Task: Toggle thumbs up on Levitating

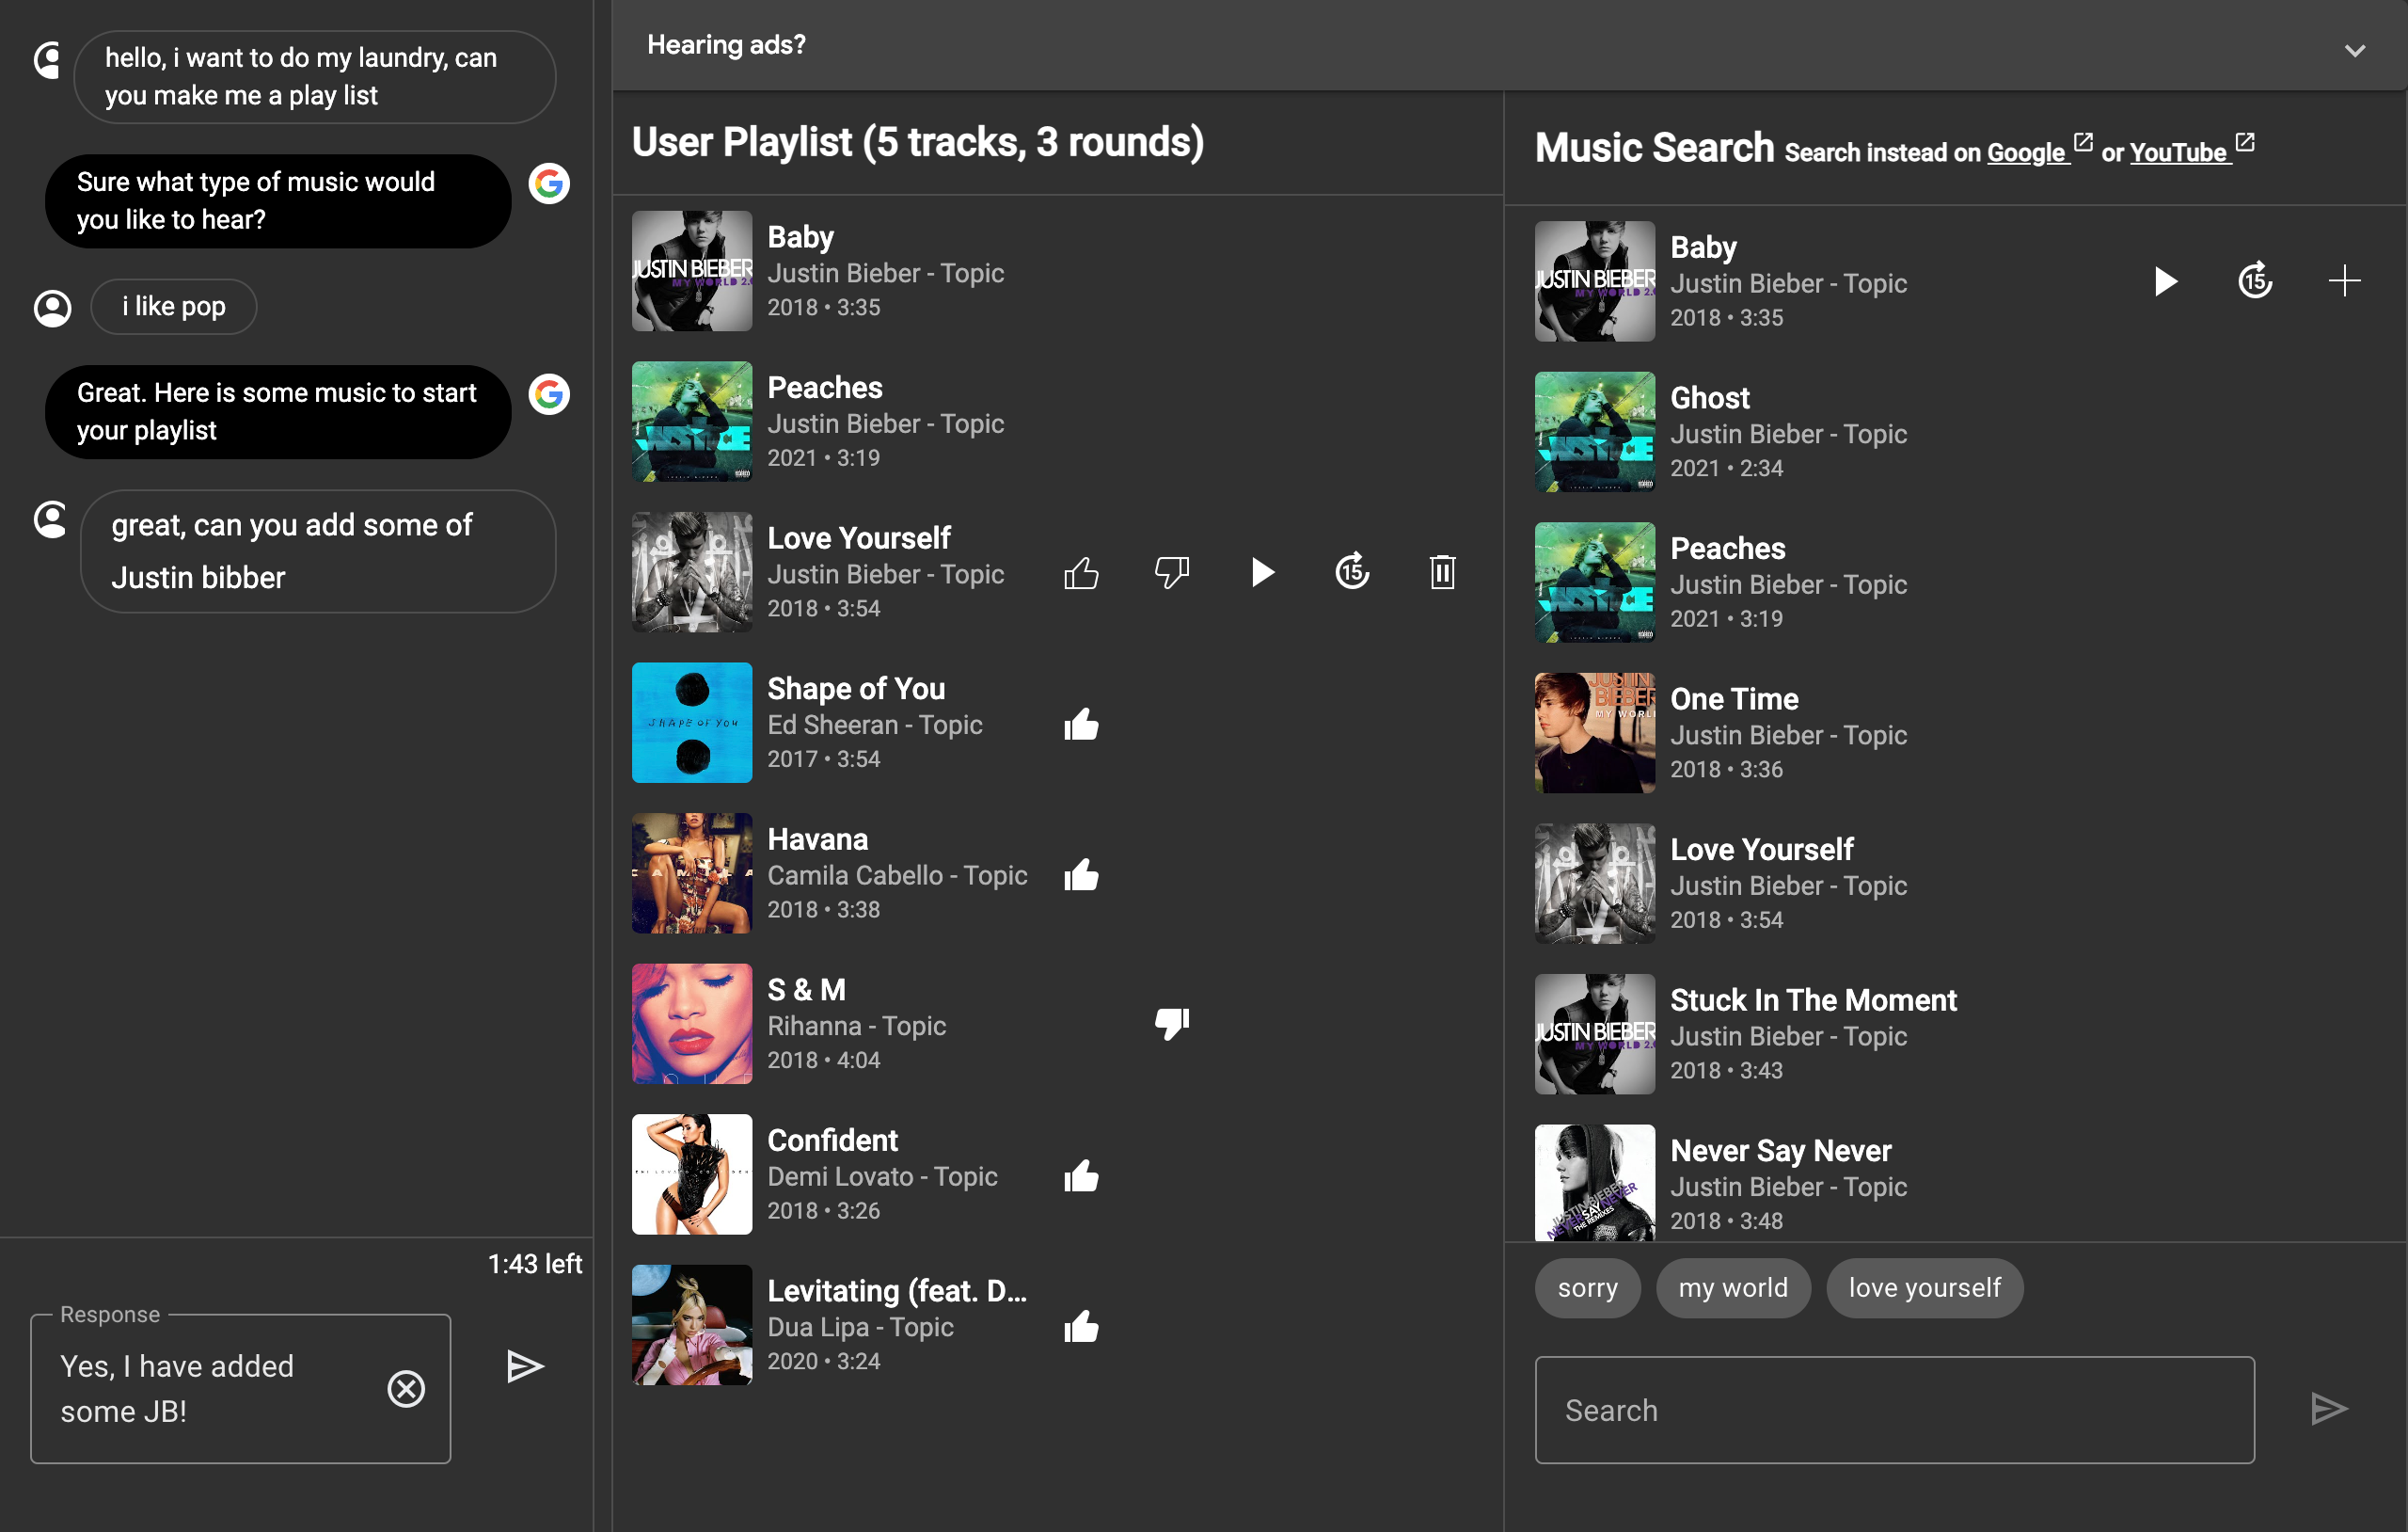Action: click(x=1081, y=1326)
